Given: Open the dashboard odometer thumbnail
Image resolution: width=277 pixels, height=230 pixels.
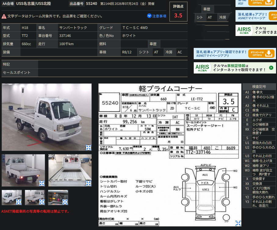Looking at the screenshot, I should 58,197.
